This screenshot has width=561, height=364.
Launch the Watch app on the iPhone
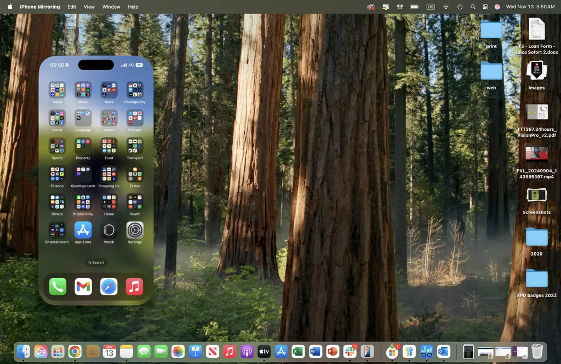109,230
